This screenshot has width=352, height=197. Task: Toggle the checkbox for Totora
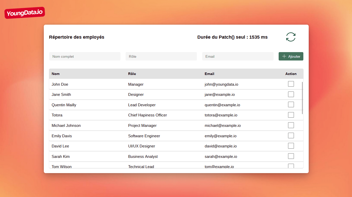[291, 115]
